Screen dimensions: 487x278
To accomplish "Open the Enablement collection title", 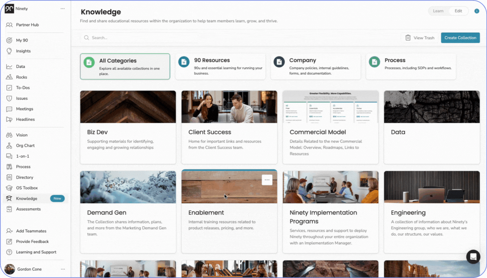I will click(206, 213).
